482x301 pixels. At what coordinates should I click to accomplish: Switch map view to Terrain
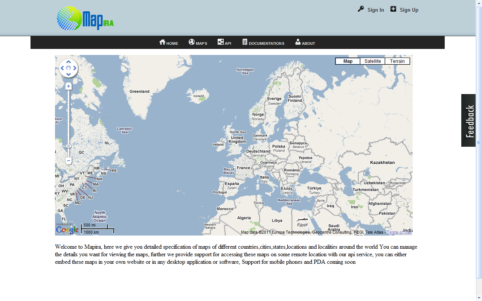pos(397,61)
